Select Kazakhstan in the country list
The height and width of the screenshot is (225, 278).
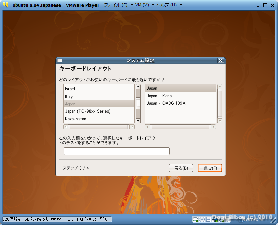[99, 119]
